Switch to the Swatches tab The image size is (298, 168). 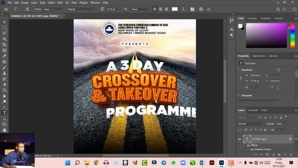click(252, 18)
